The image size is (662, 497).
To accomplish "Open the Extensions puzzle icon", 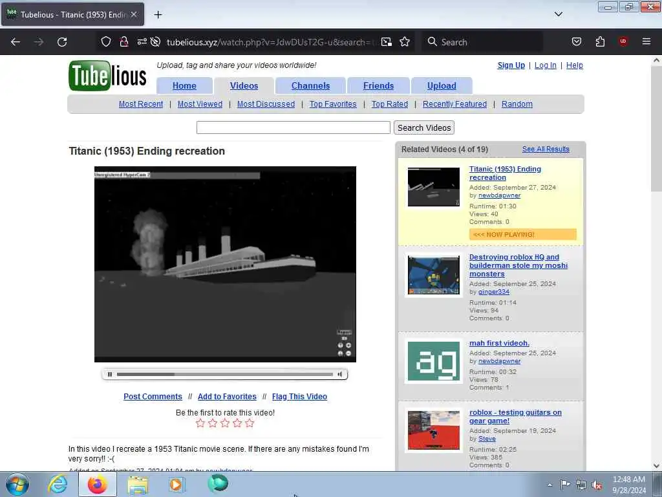I will (x=600, y=41).
